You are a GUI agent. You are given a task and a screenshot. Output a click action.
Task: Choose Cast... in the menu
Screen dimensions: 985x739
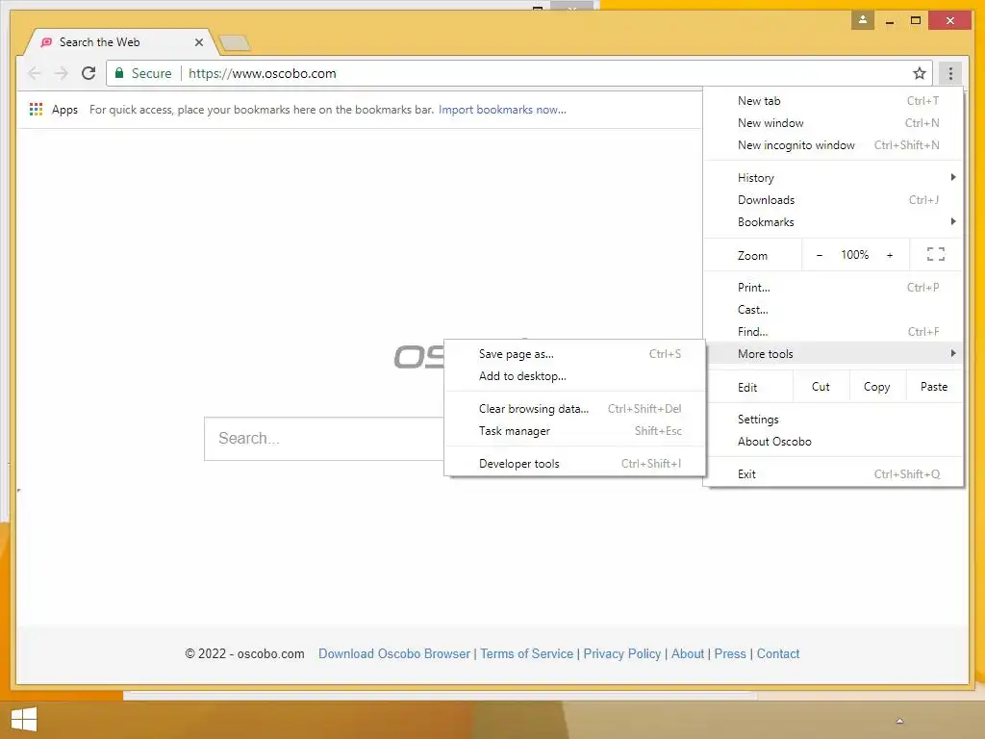[x=833, y=309]
